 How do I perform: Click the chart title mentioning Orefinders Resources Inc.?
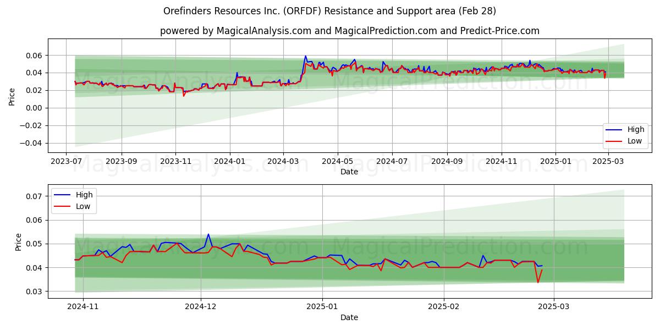(329, 11)
